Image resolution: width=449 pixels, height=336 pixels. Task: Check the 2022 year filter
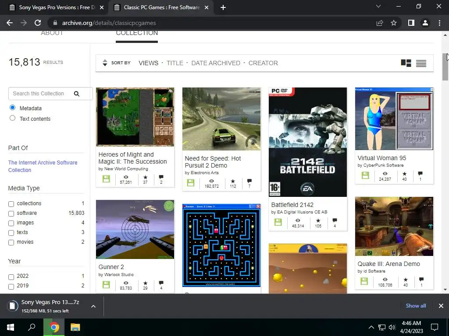[11, 277]
